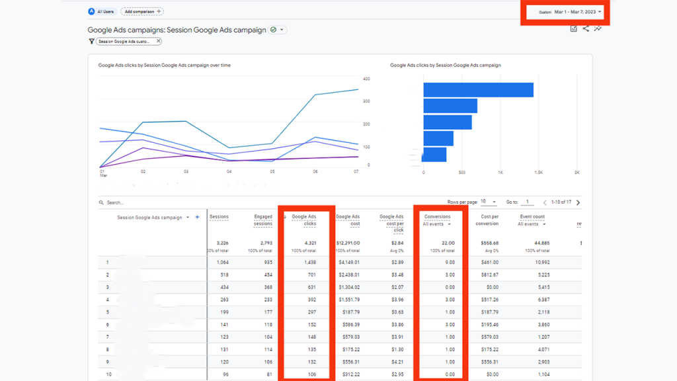Click the total Sessions value 3,226
Screen dimensions: 677x381
(x=222, y=243)
